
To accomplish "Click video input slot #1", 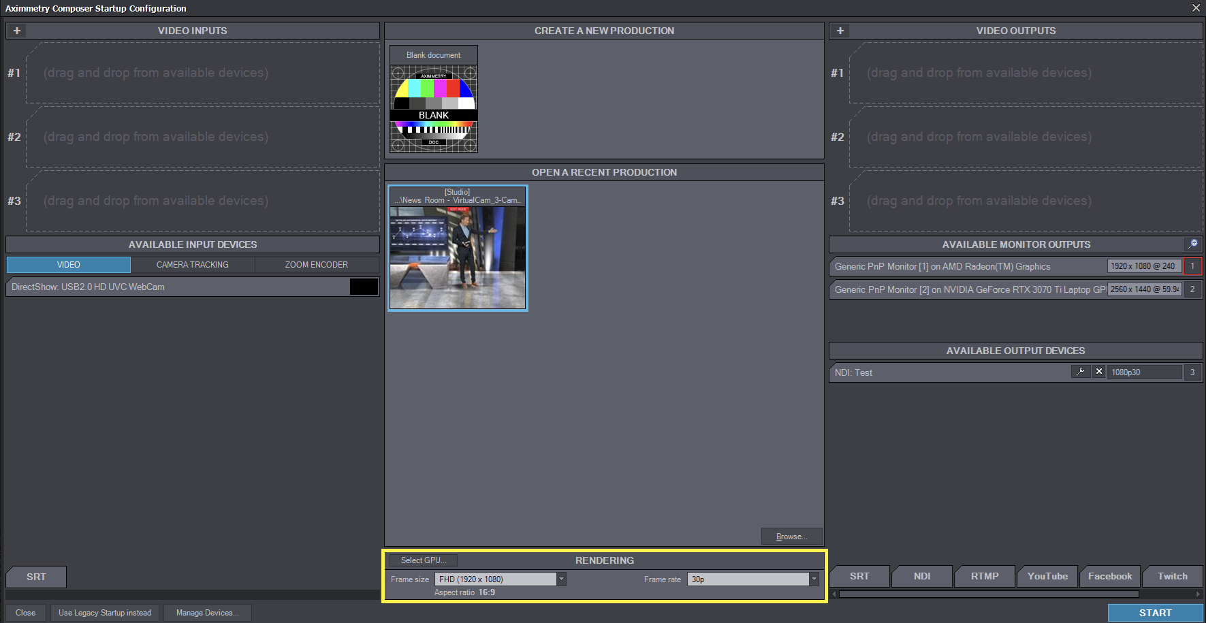I will (x=203, y=73).
